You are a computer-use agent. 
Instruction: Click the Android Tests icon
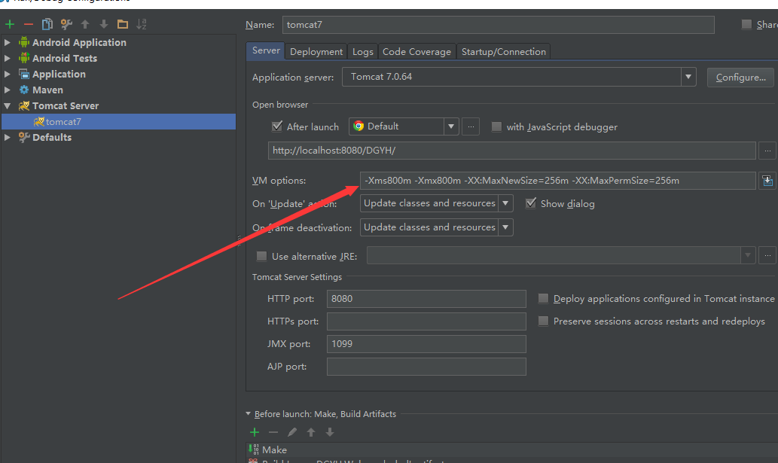pos(24,58)
